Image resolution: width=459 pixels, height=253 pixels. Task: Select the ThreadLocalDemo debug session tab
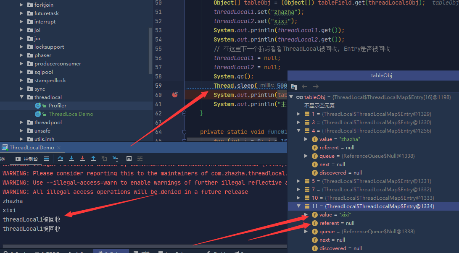tap(32, 148)
